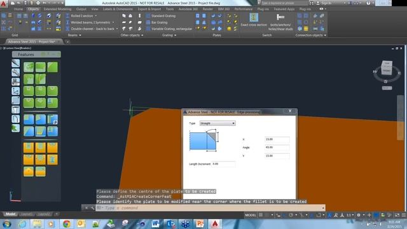Viewport: 407px width, 229px height.
Task: Expand Double channel - back to back dropdown
Action: pyautogui.click(x=117, y=29)
